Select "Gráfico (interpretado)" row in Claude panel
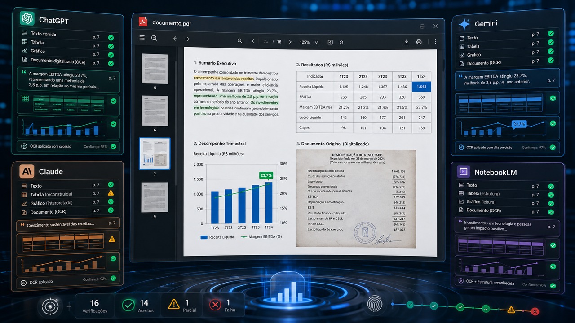 pos(67,202)
